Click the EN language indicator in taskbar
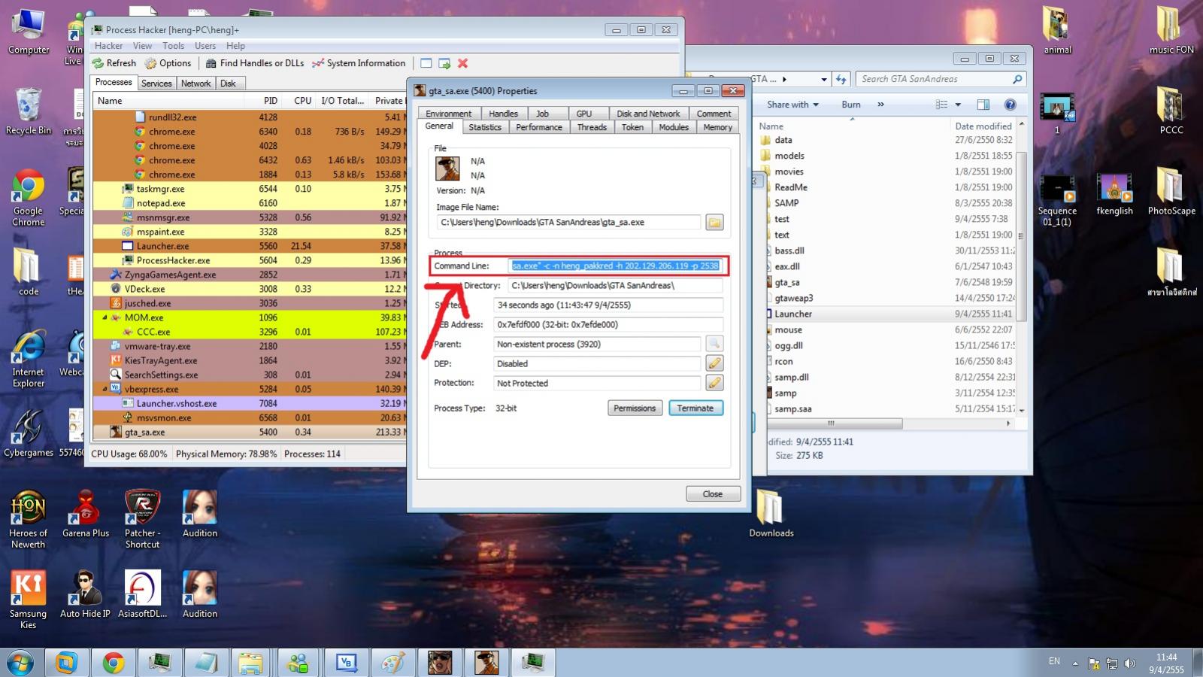Screen dimensions: 1203x677 1054,661
